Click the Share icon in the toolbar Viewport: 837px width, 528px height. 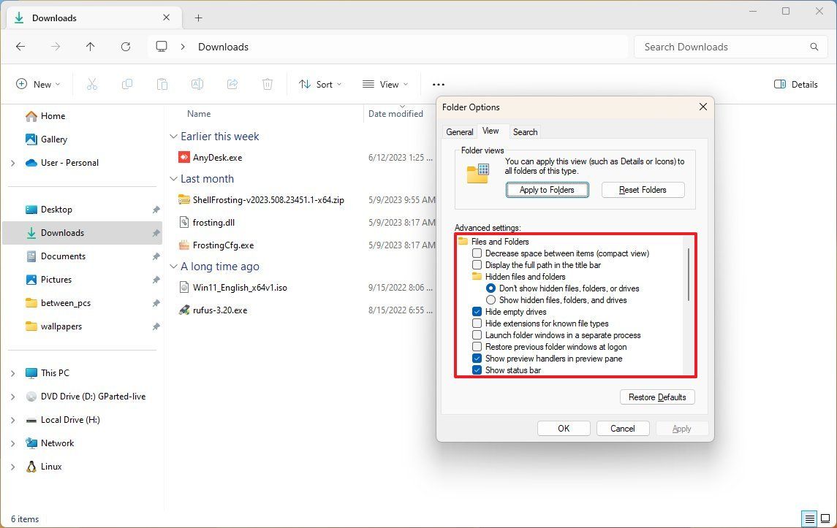click(232, 84)
